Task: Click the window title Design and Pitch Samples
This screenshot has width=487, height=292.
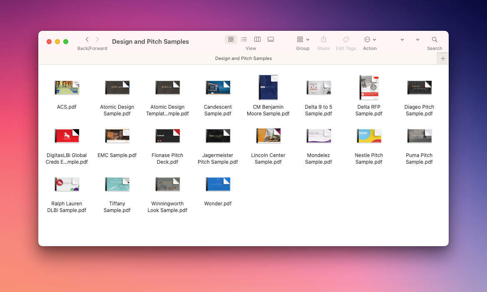Action: pyautogui.click(x=150, y=42)
